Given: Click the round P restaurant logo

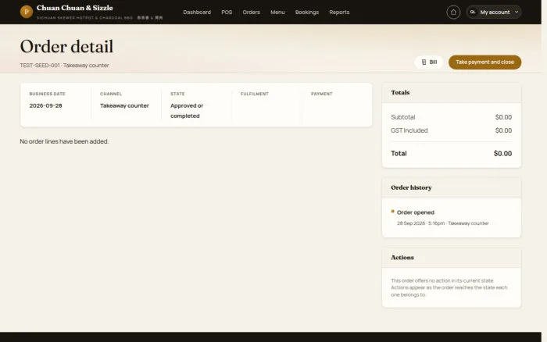Looking at the screenshot, I should [x=26, y=12].
